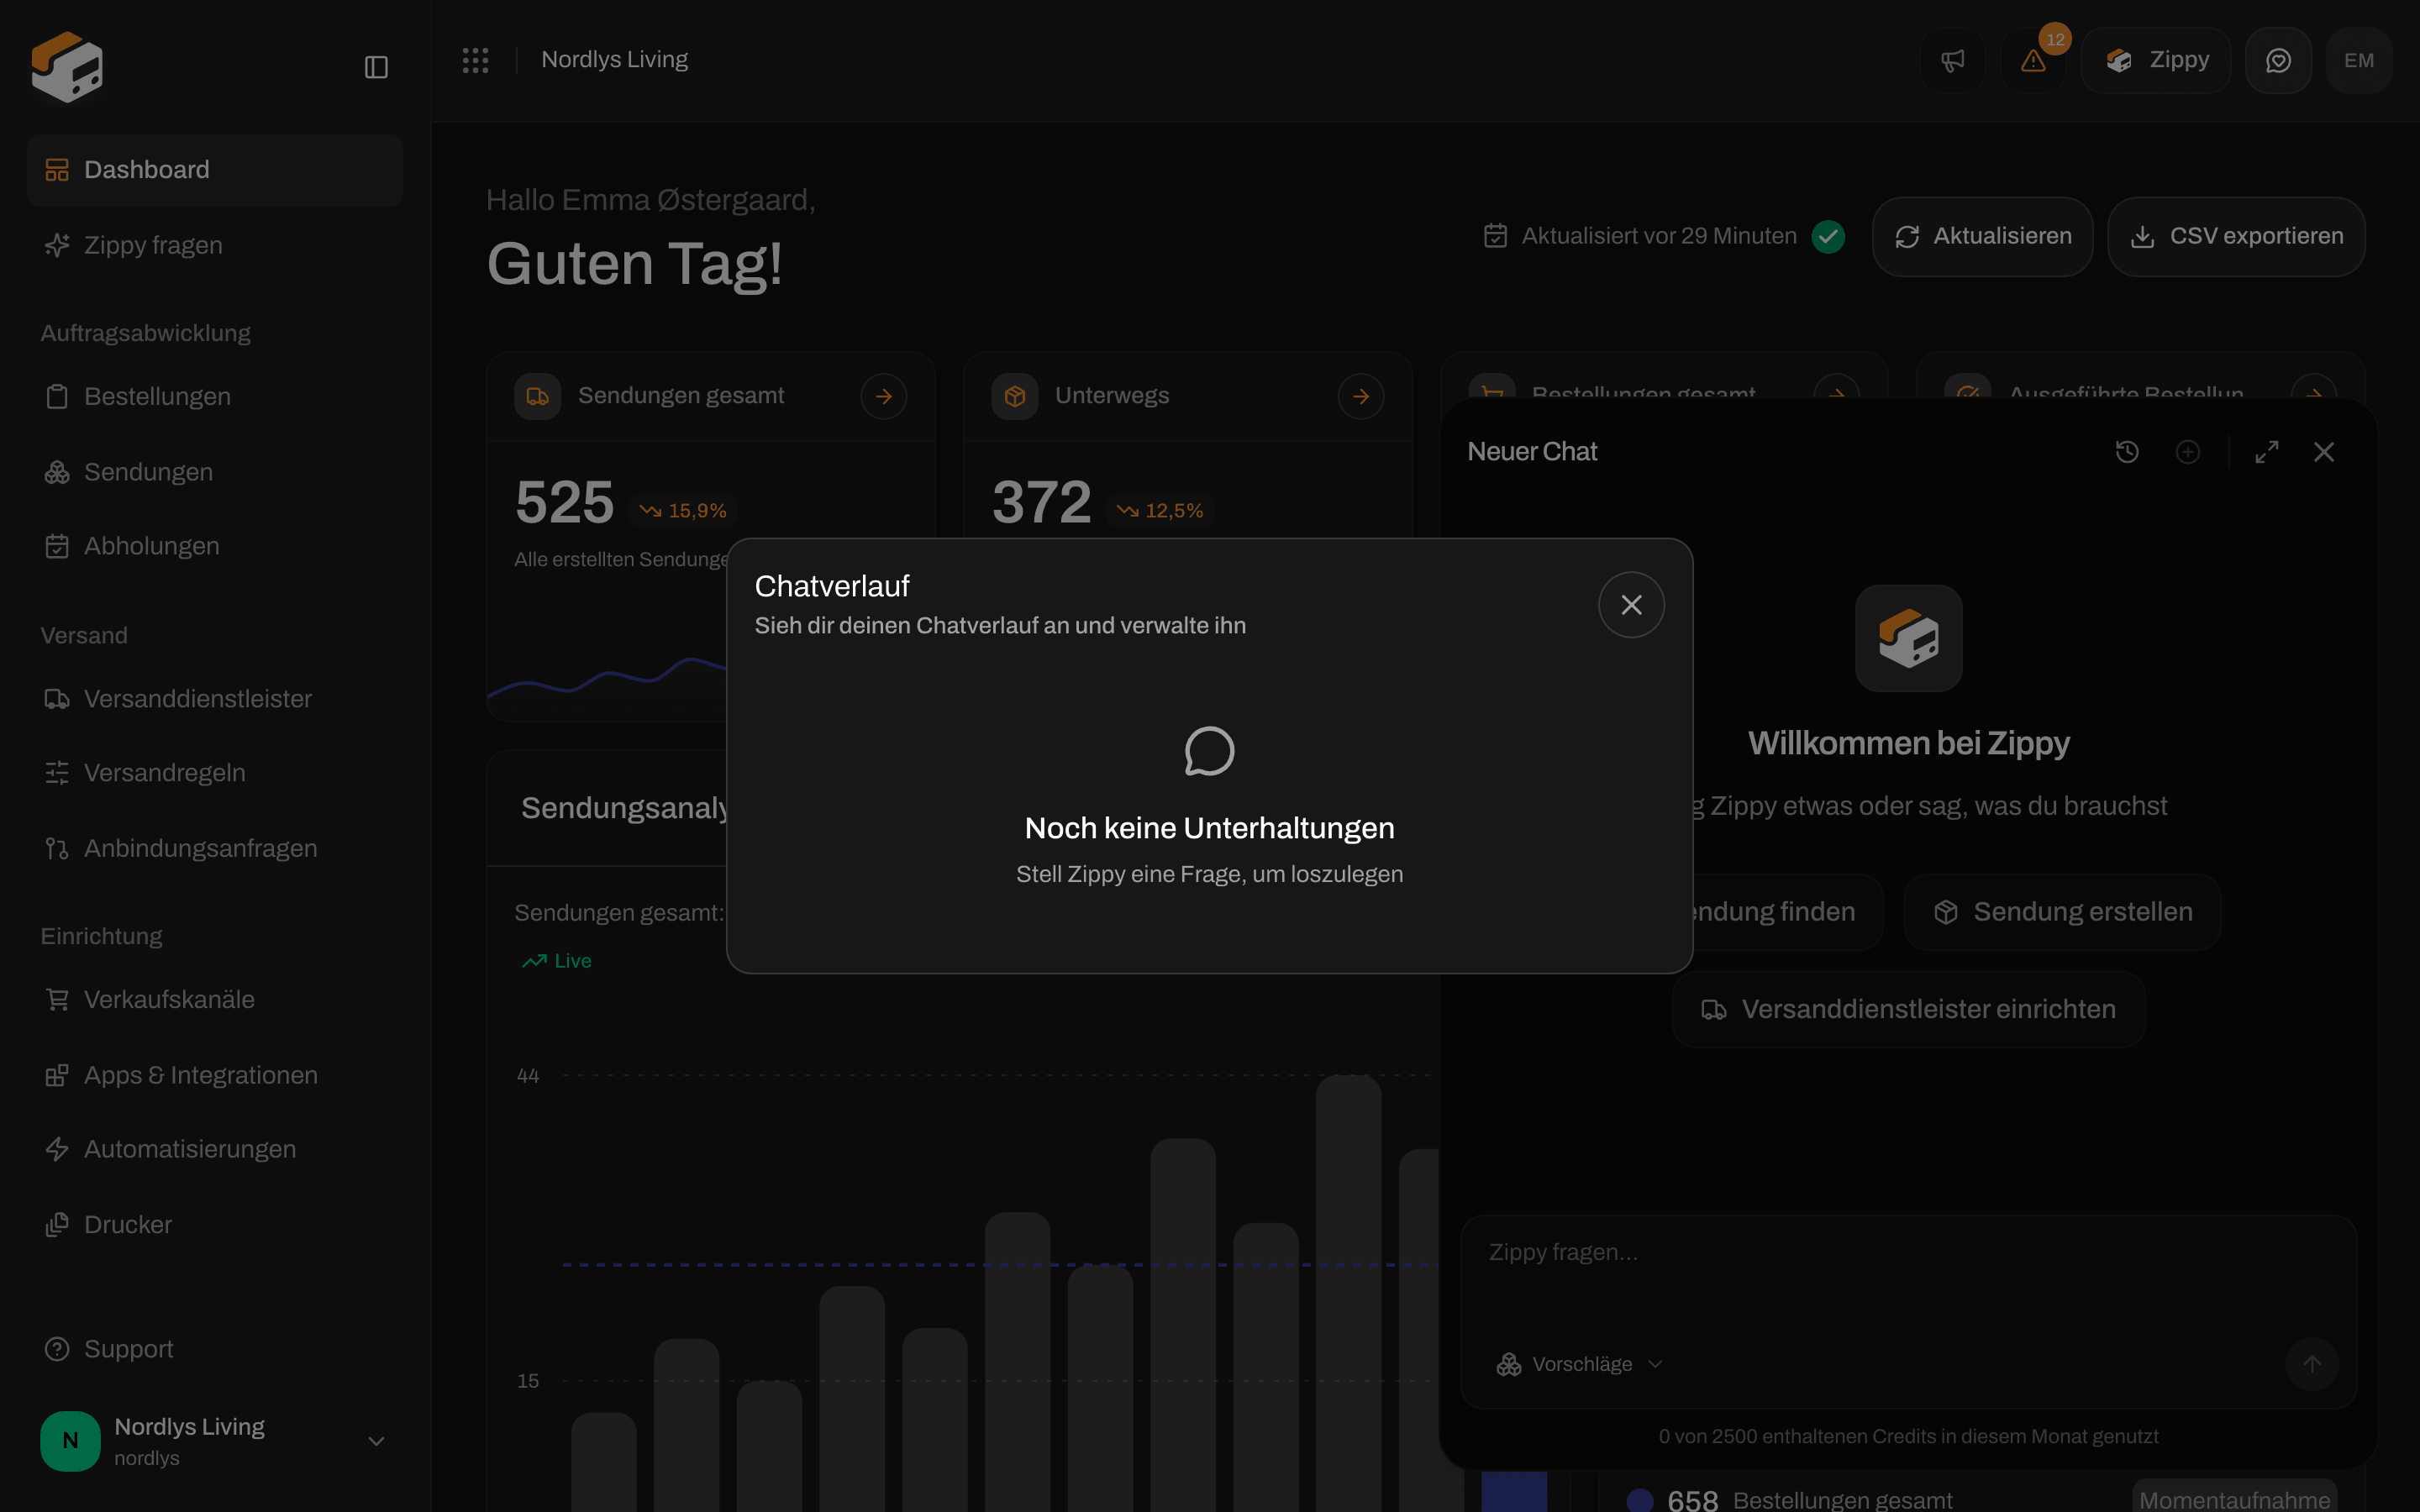Open Versanddienstleister in the sidebar
2420x1512 pixels.
point(215,699)
